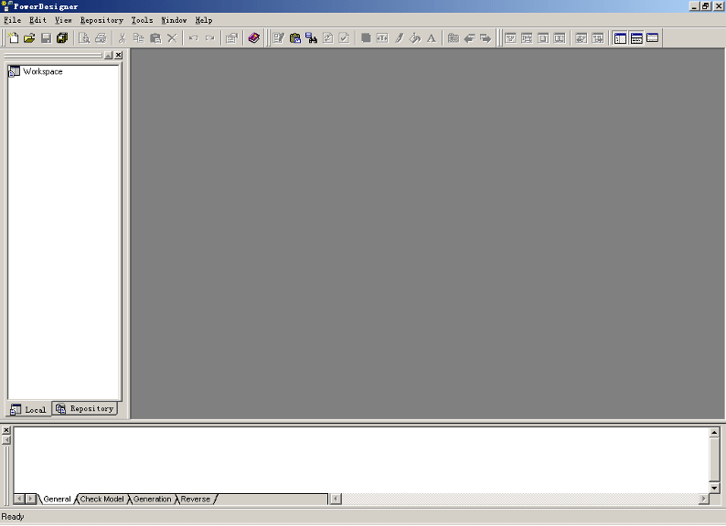Click the gray left arrow icon
This screenshot has width=726, height=526.
pos(469,38)
